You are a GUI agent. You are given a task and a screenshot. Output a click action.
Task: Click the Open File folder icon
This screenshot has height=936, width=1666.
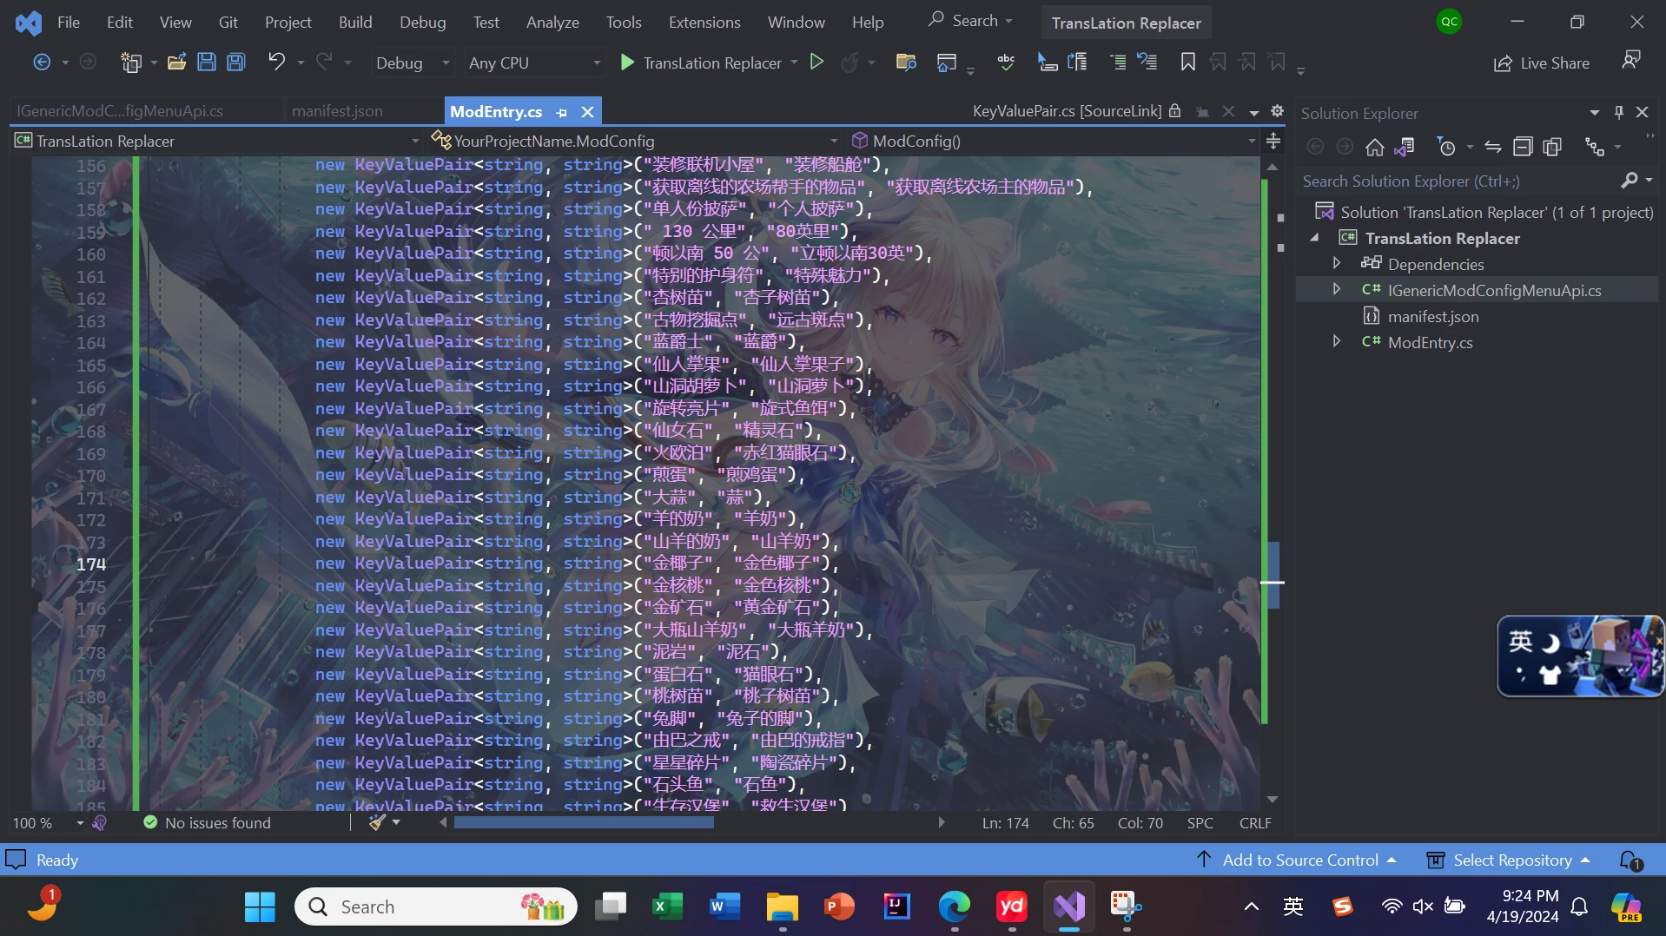point(177,63)
